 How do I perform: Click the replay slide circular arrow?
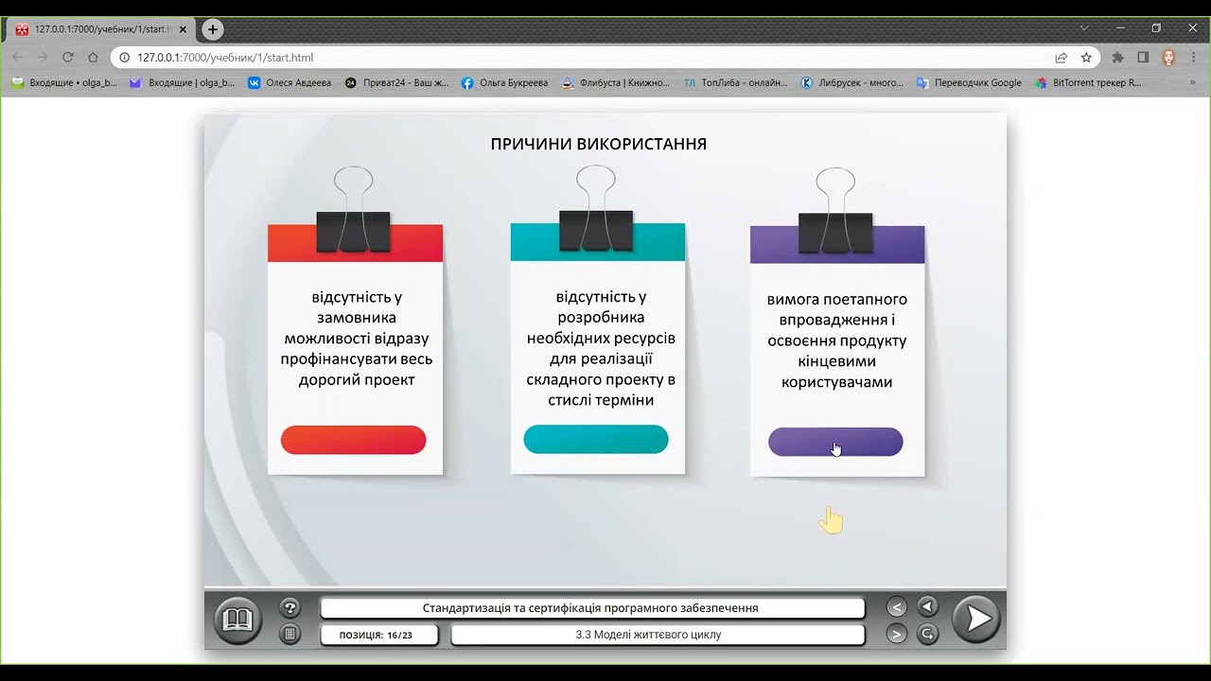(x=928, y=634)
